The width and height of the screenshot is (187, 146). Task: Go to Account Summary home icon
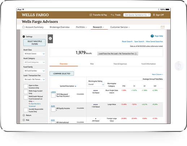tap(23, 27)
